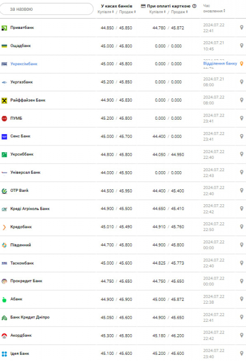246x361 pixels.
Task: Open the Сенс Банк name
Action: (20, 136)
